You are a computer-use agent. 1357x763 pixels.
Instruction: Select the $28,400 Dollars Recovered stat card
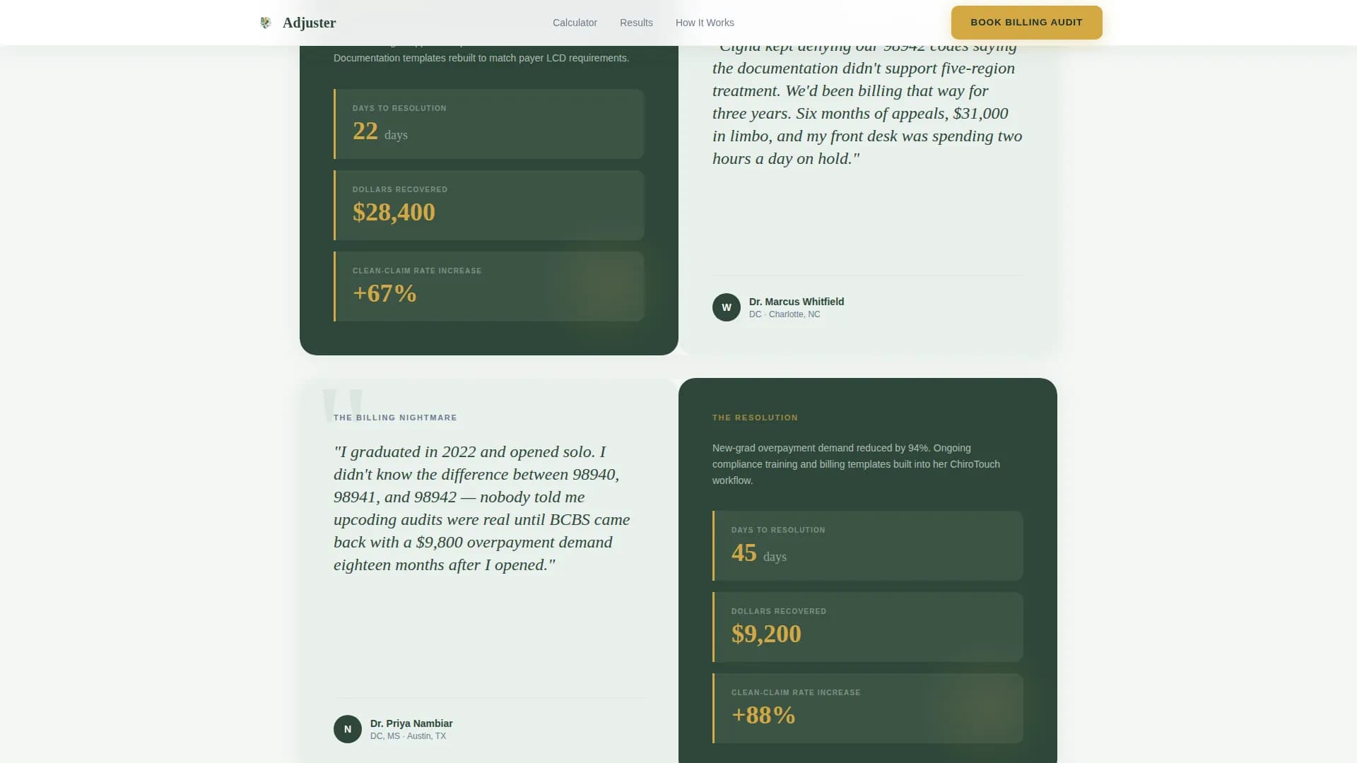[x=489, y=205]
